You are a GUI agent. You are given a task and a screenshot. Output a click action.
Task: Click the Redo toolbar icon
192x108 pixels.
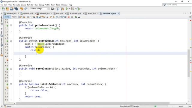click(26, 9)
